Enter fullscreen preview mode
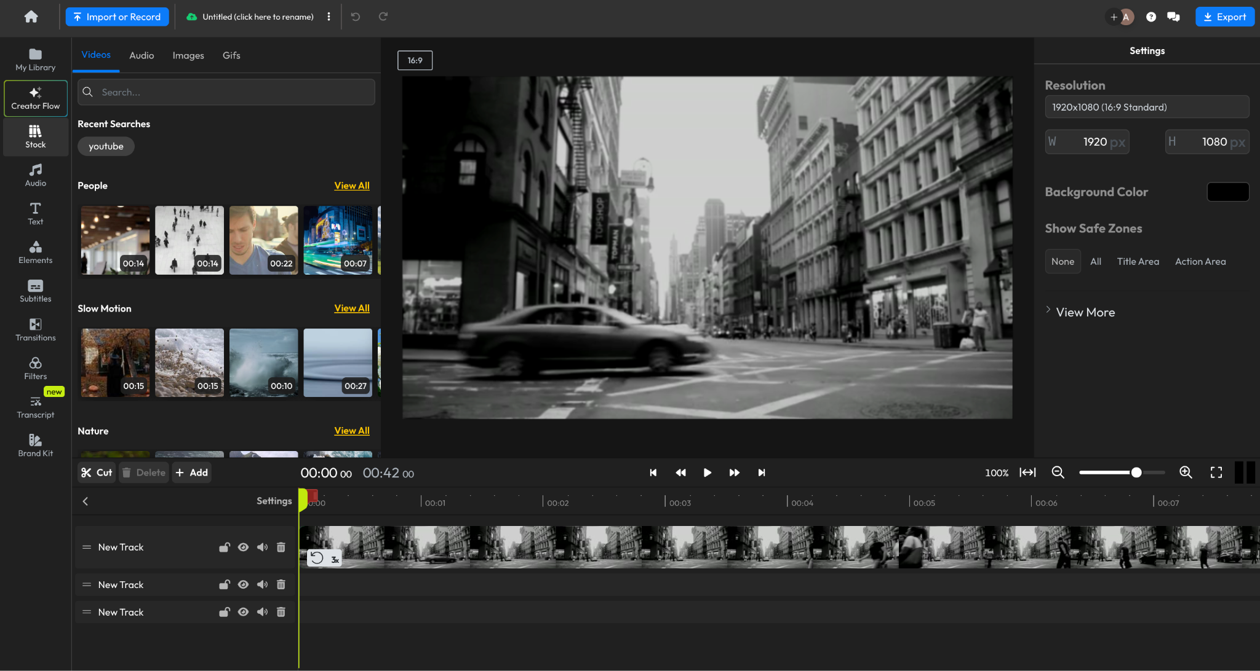Image resolution: width=1260 pixels, height=671 pixels. [1216, 473]
